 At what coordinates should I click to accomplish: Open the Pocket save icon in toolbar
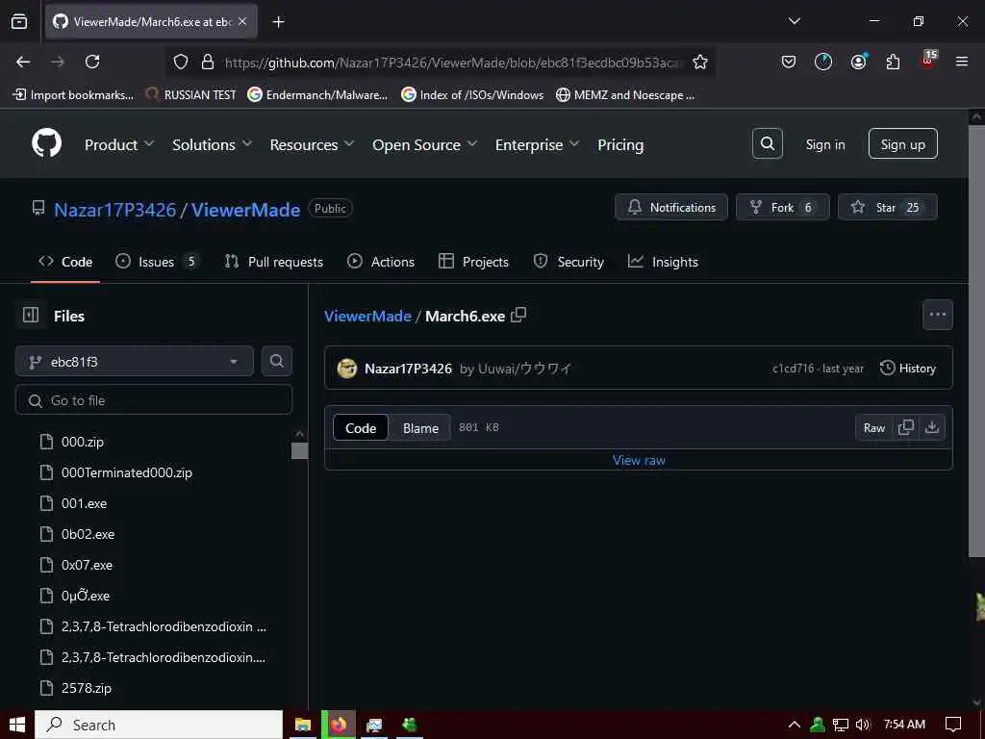click(x=789, y=62)
